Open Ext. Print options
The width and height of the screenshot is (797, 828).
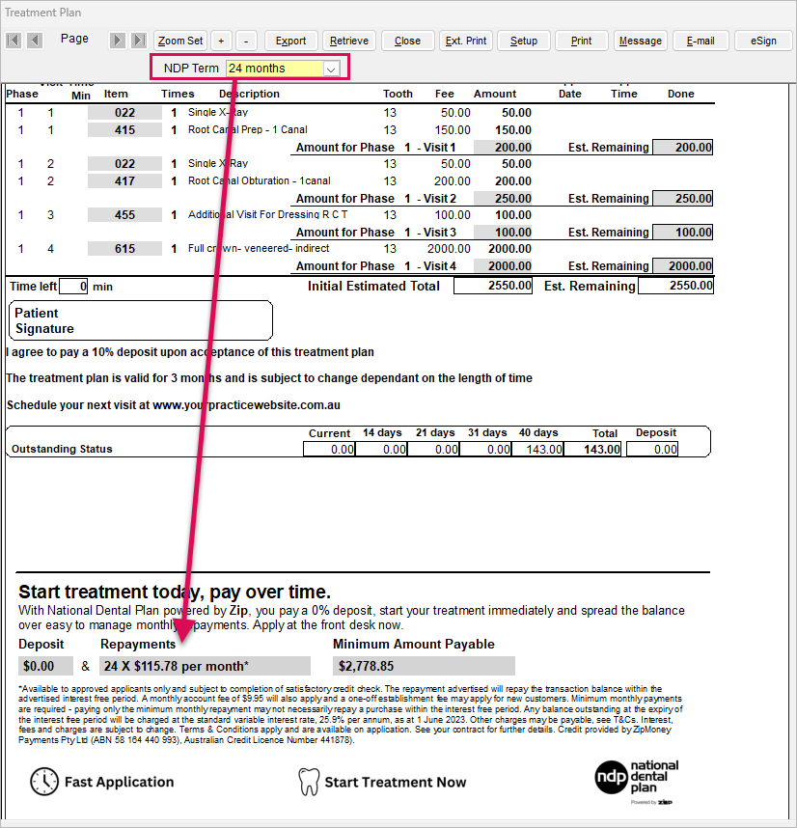point(465,41)
